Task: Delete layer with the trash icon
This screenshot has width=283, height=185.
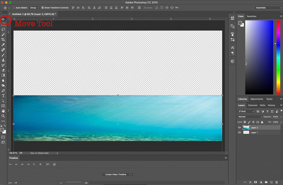Action: point(277,182)
